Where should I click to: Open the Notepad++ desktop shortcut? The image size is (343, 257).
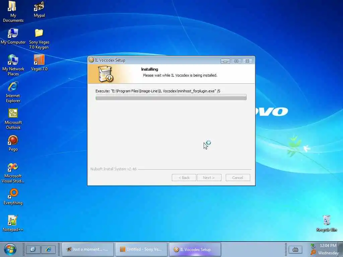click(x=13, y=223)
